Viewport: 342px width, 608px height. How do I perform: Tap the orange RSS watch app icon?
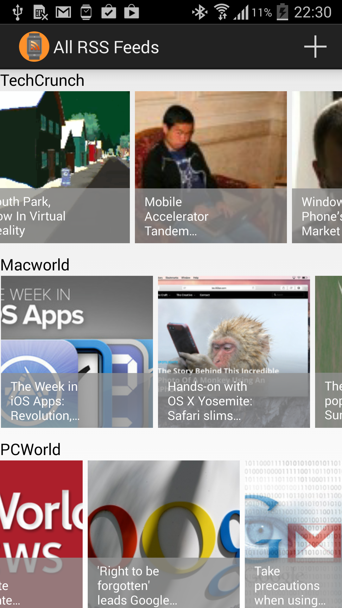click(34, 47)
